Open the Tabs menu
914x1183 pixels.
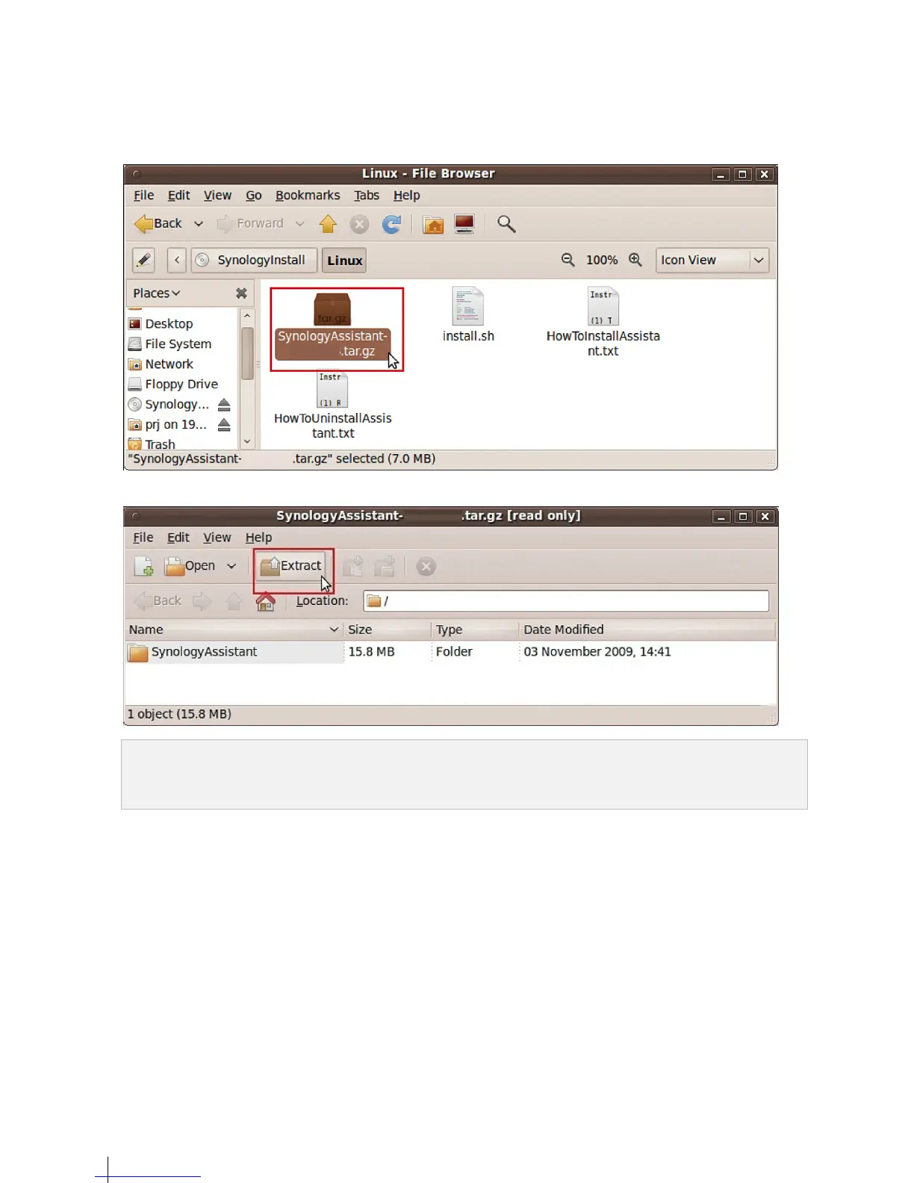(x=367, y=195)
